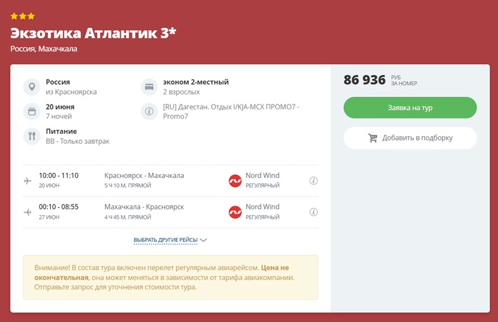Open info icon for the 10:00 - 11:10 flight
Image resolution: width=498 pixels, height=322 pixels.
point(314,181)
